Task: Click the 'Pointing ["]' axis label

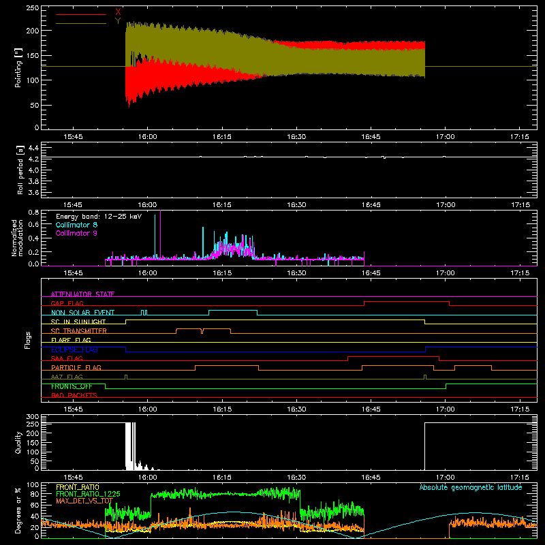Action: coord(18,67)
